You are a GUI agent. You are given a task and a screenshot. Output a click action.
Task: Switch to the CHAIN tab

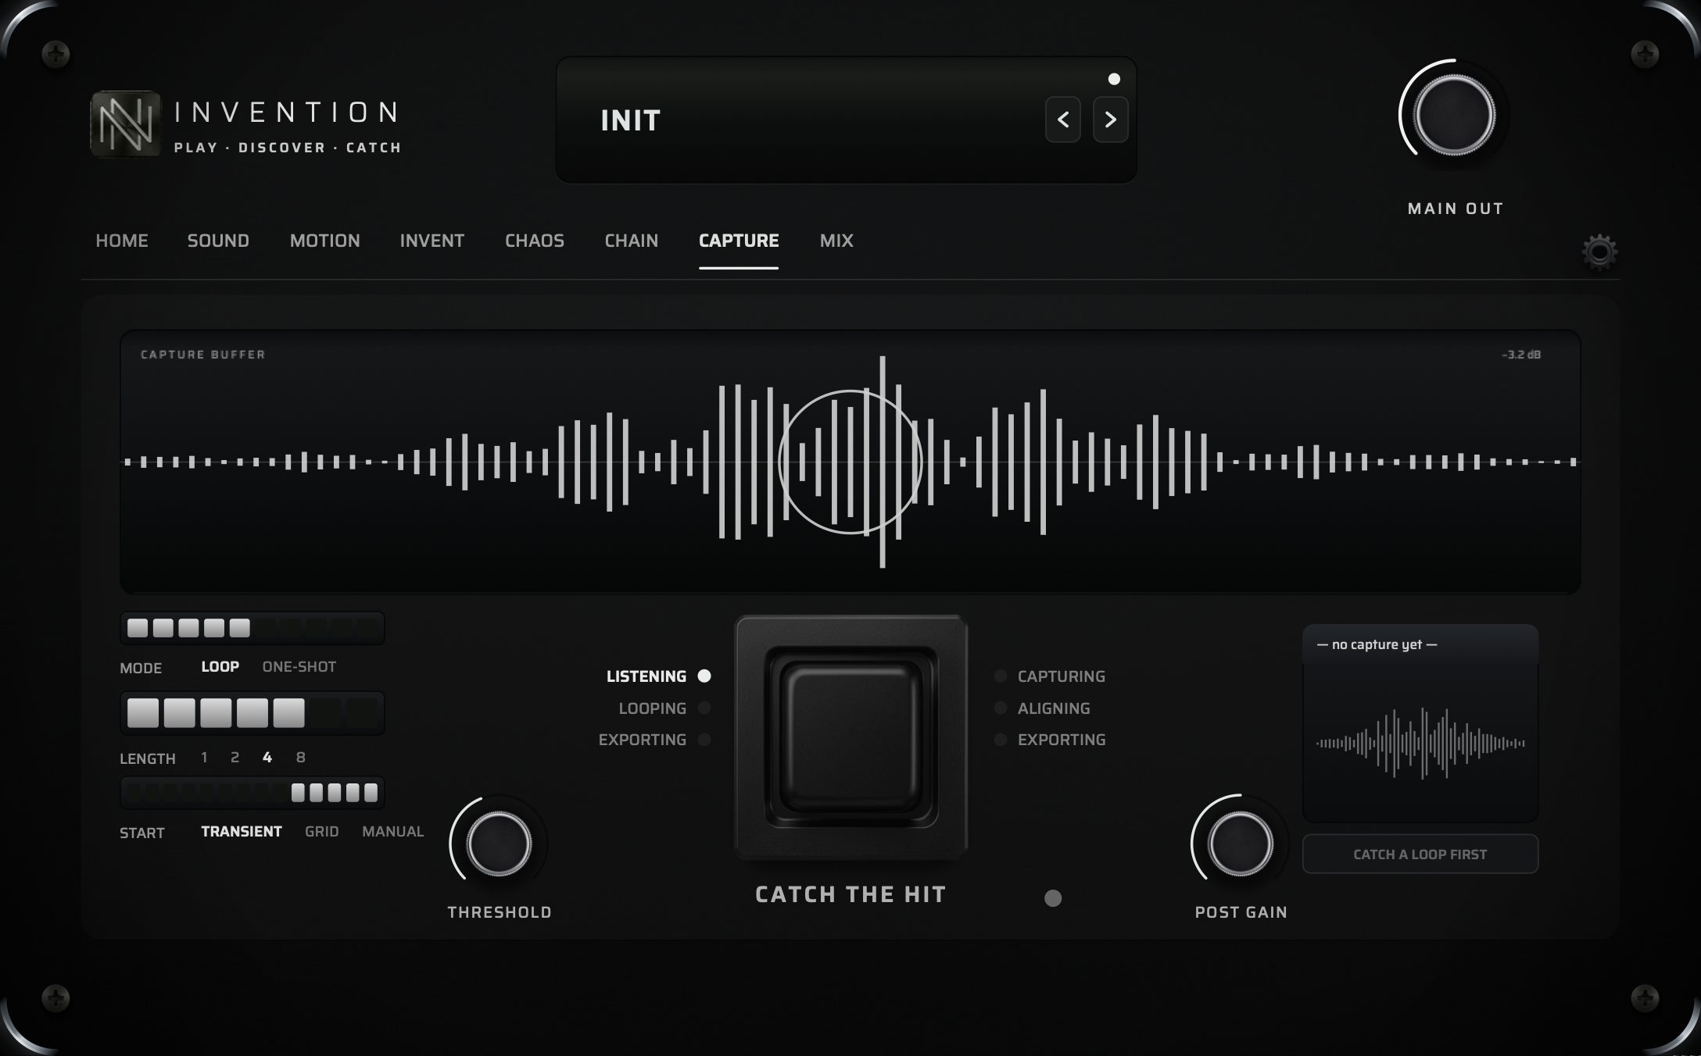tap(632, 241)
